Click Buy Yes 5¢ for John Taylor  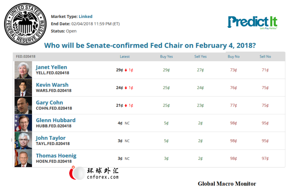click(166, 141)
